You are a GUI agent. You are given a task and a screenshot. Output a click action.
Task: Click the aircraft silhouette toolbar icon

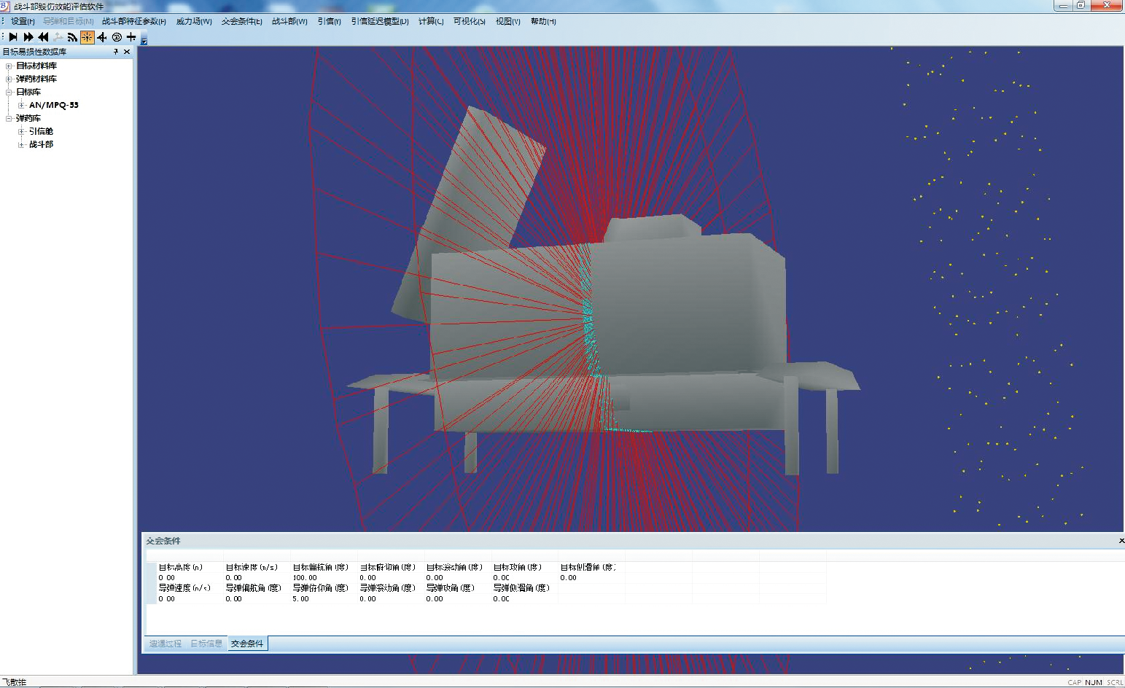pyautogui.click(x=102, y=37)
